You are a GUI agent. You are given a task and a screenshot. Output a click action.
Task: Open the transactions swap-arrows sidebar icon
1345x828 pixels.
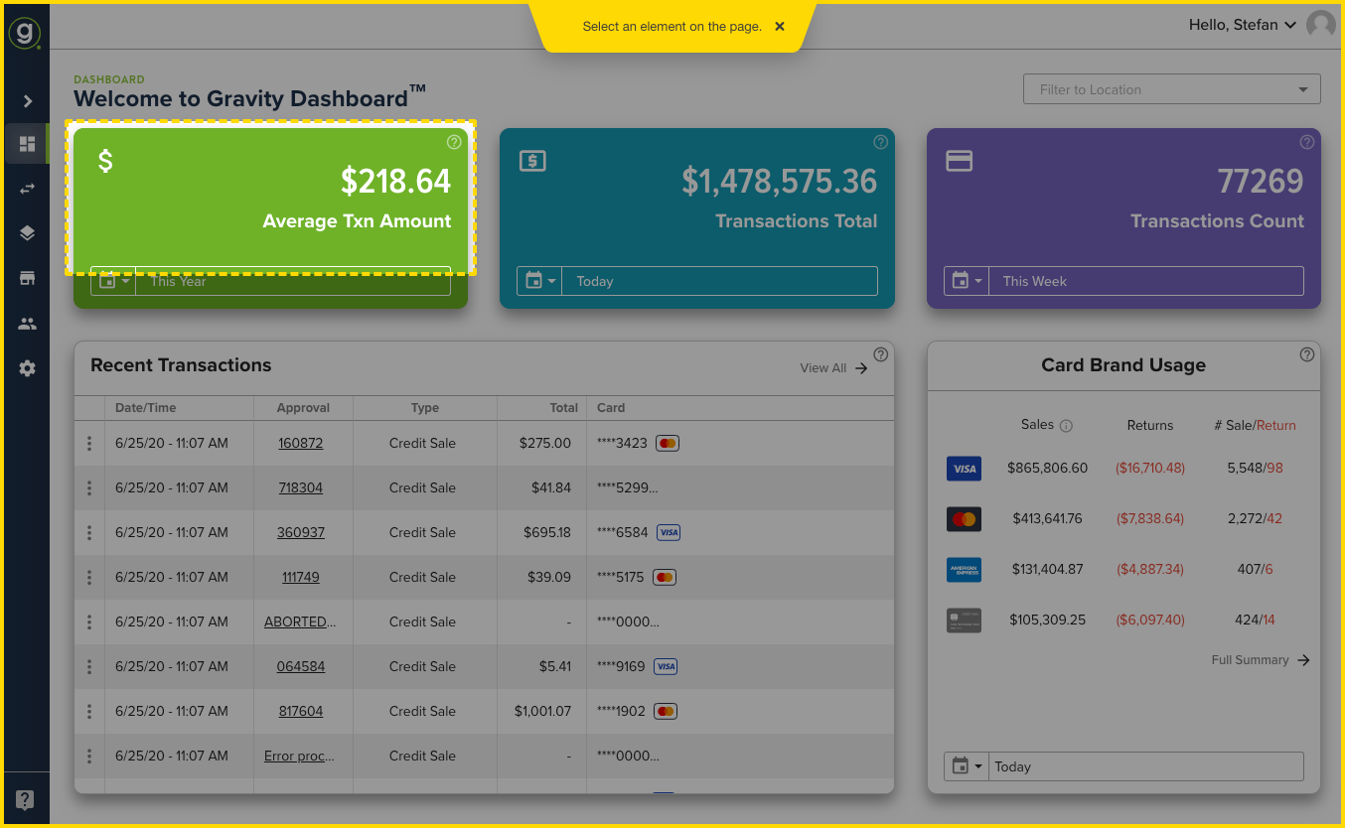point(27,189)
